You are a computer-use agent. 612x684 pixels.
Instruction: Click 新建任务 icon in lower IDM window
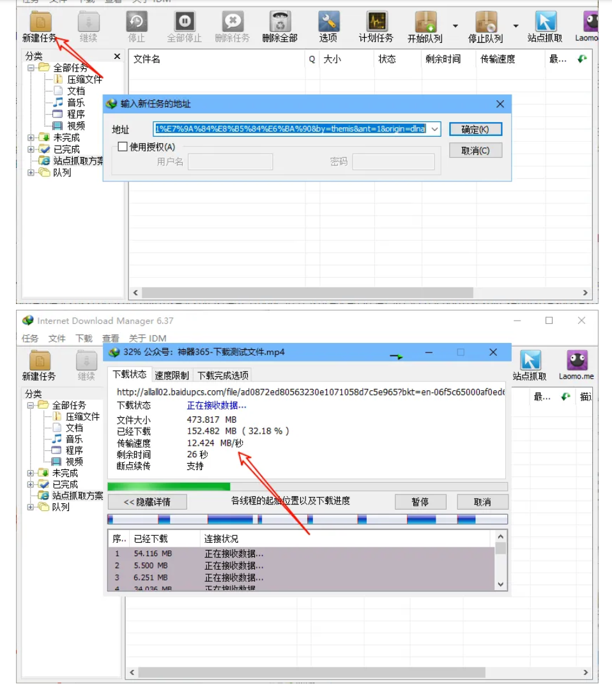point(40,360)
